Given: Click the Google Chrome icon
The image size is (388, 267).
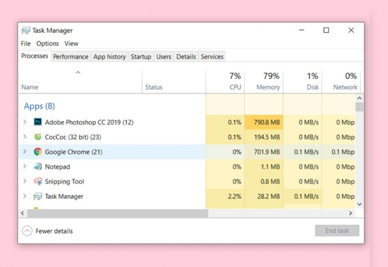Looking at the screenshot, I should pos(38,152).
